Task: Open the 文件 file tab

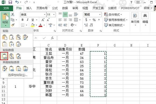Action: click(x=6, y=8)
